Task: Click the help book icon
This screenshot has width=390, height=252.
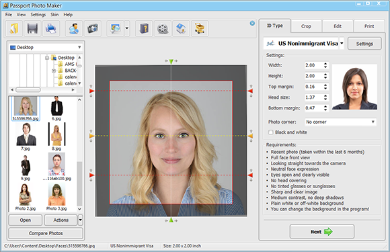Action: 144,29
